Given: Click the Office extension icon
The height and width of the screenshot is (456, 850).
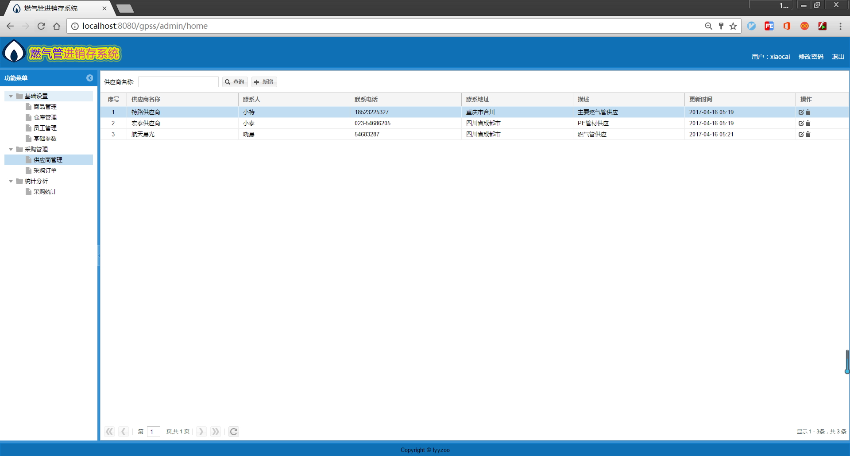Looking at the screenshot, I should tap(787, 26).
